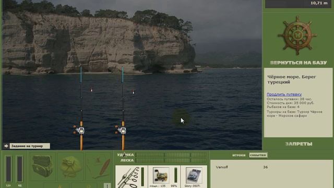
Task: Click the left rod's float in water
Action: 92,90
